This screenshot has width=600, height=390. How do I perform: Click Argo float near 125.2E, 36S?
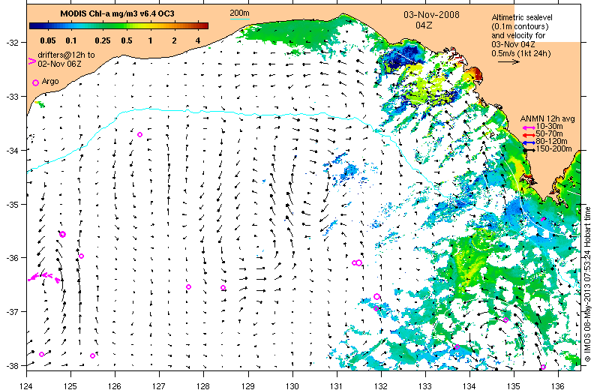(81, 256)
